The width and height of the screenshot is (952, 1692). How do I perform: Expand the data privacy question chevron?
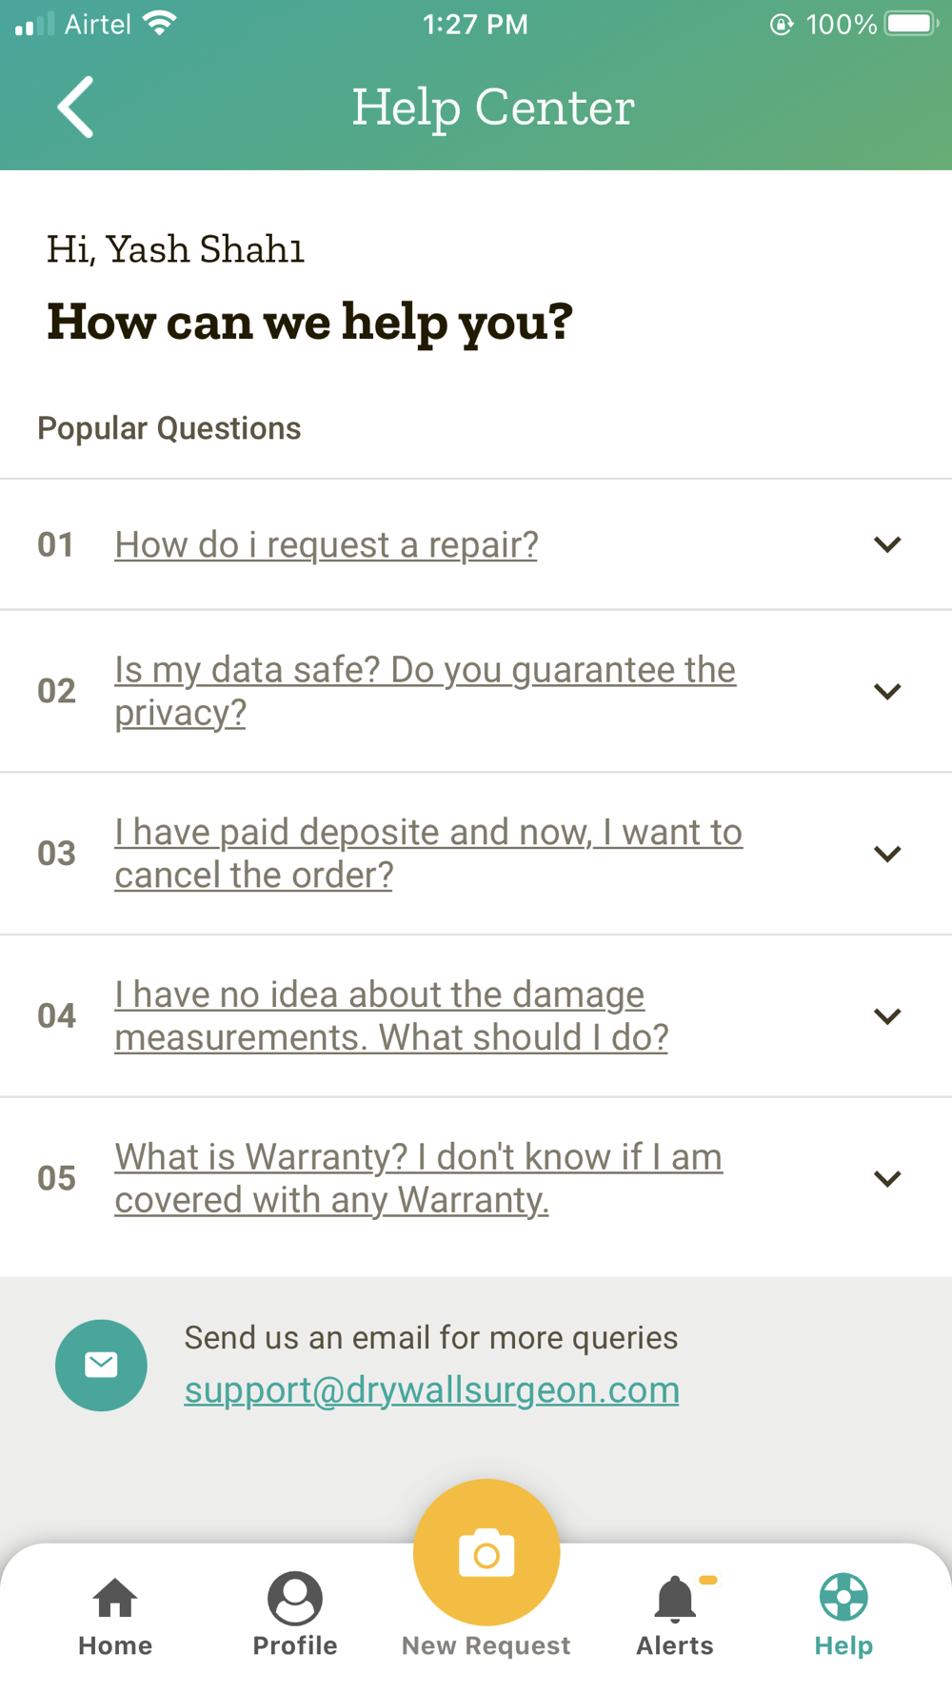887,691
